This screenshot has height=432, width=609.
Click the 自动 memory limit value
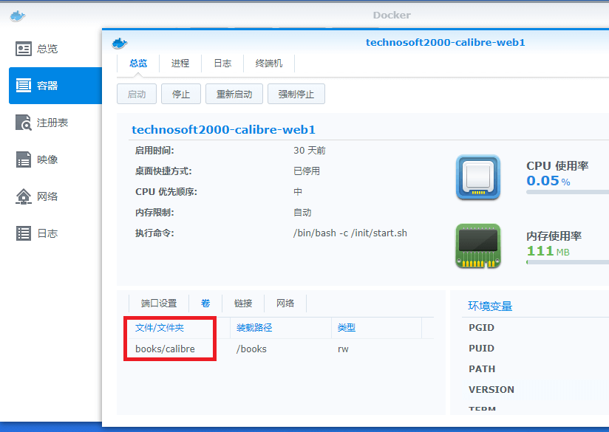302,213
